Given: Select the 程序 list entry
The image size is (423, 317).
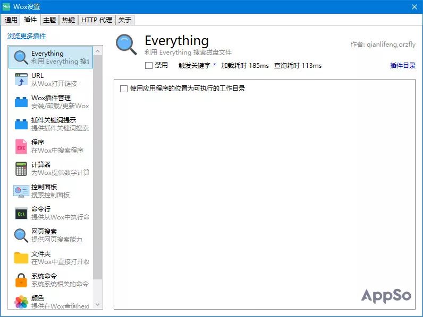Looking at the screenshot, I should click(50, 147).
